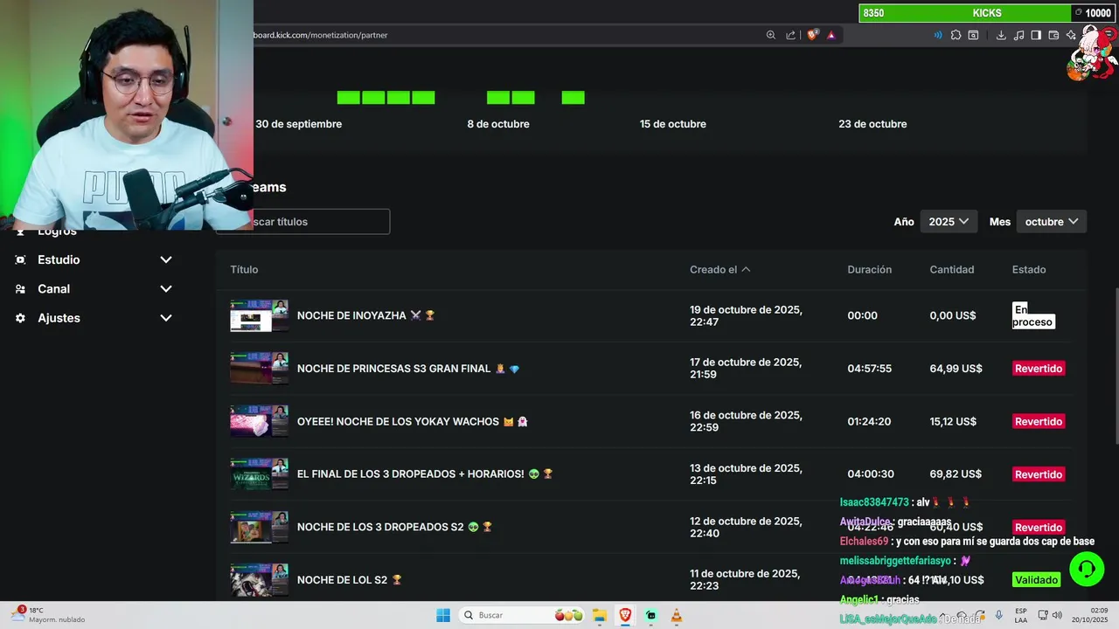This screenshot has height=629, width=1119.
Task: Click the KICKS goal progress bar
Action: click(986, 13)
